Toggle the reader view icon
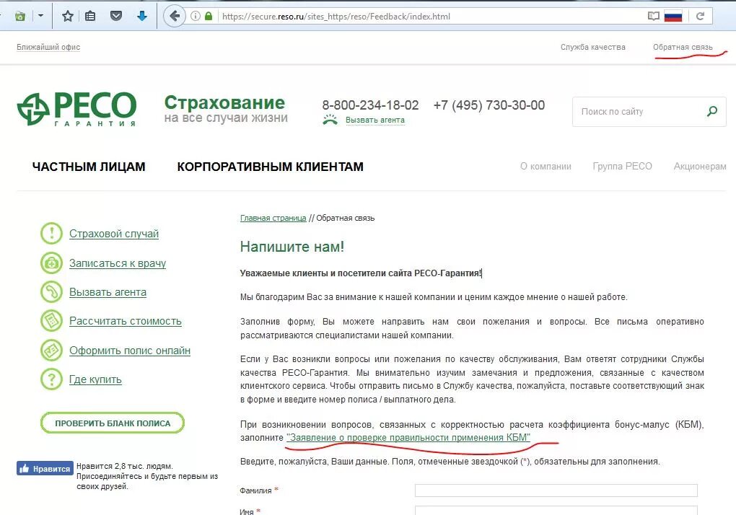736x515 pixels. [654, 17]
